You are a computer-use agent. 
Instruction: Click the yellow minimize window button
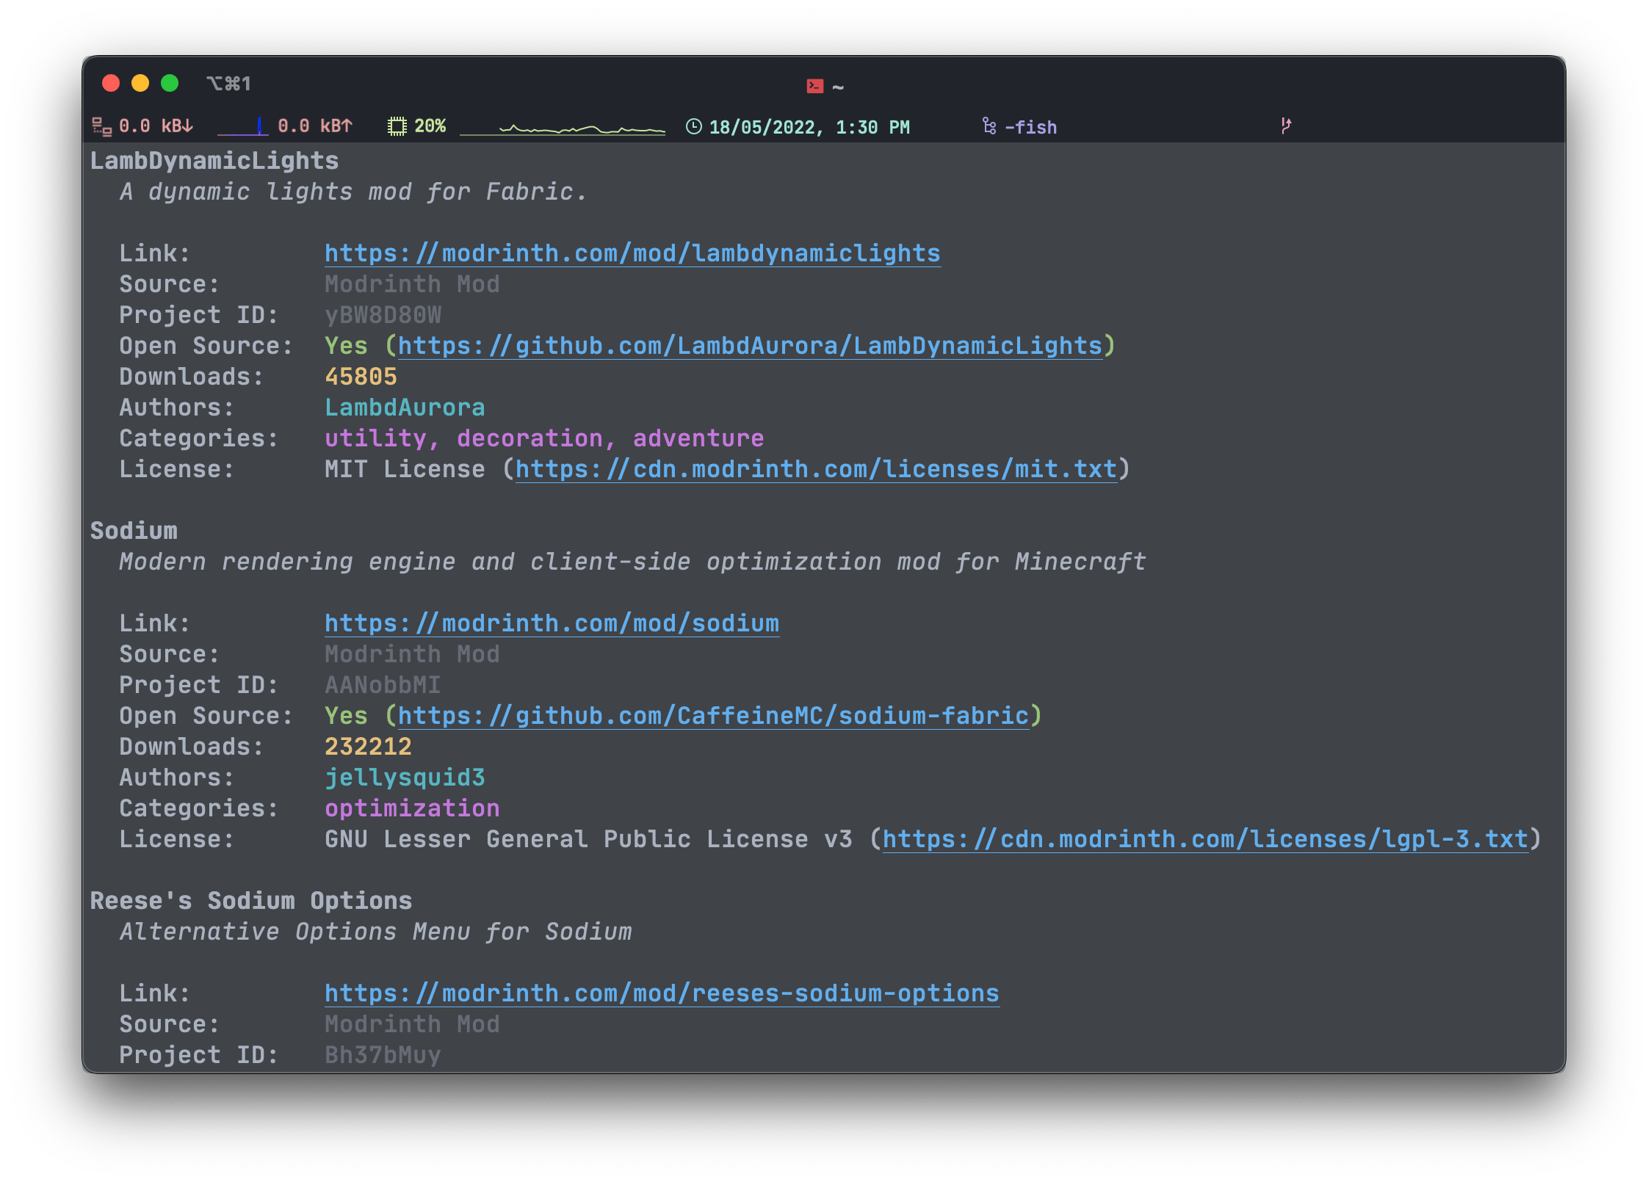coord(140,84)
